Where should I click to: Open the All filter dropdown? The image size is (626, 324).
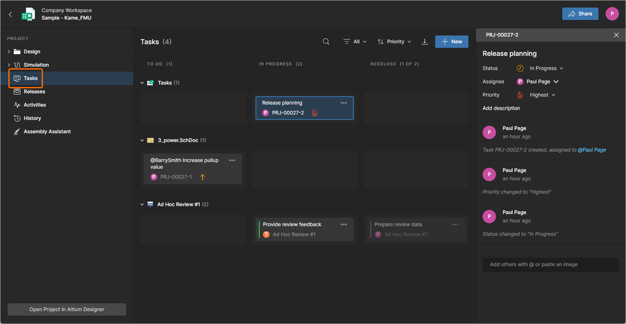tap(355, 41)
